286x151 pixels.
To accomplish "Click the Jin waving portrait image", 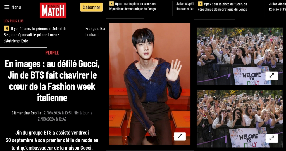I will [x=150, y=84].
